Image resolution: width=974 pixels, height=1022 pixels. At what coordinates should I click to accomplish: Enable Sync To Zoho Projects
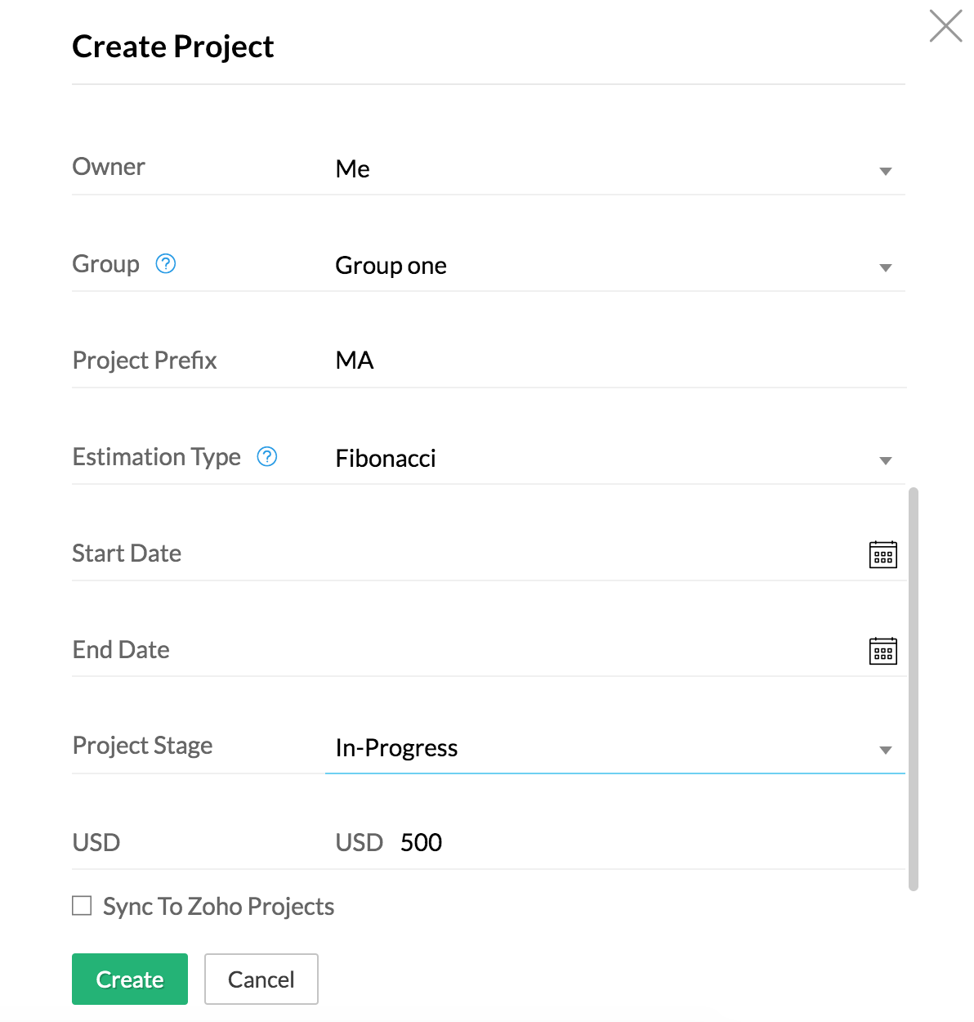[81, 906]
